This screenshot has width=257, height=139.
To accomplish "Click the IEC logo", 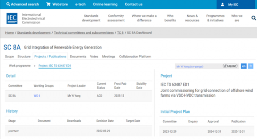I will (13, 18).
